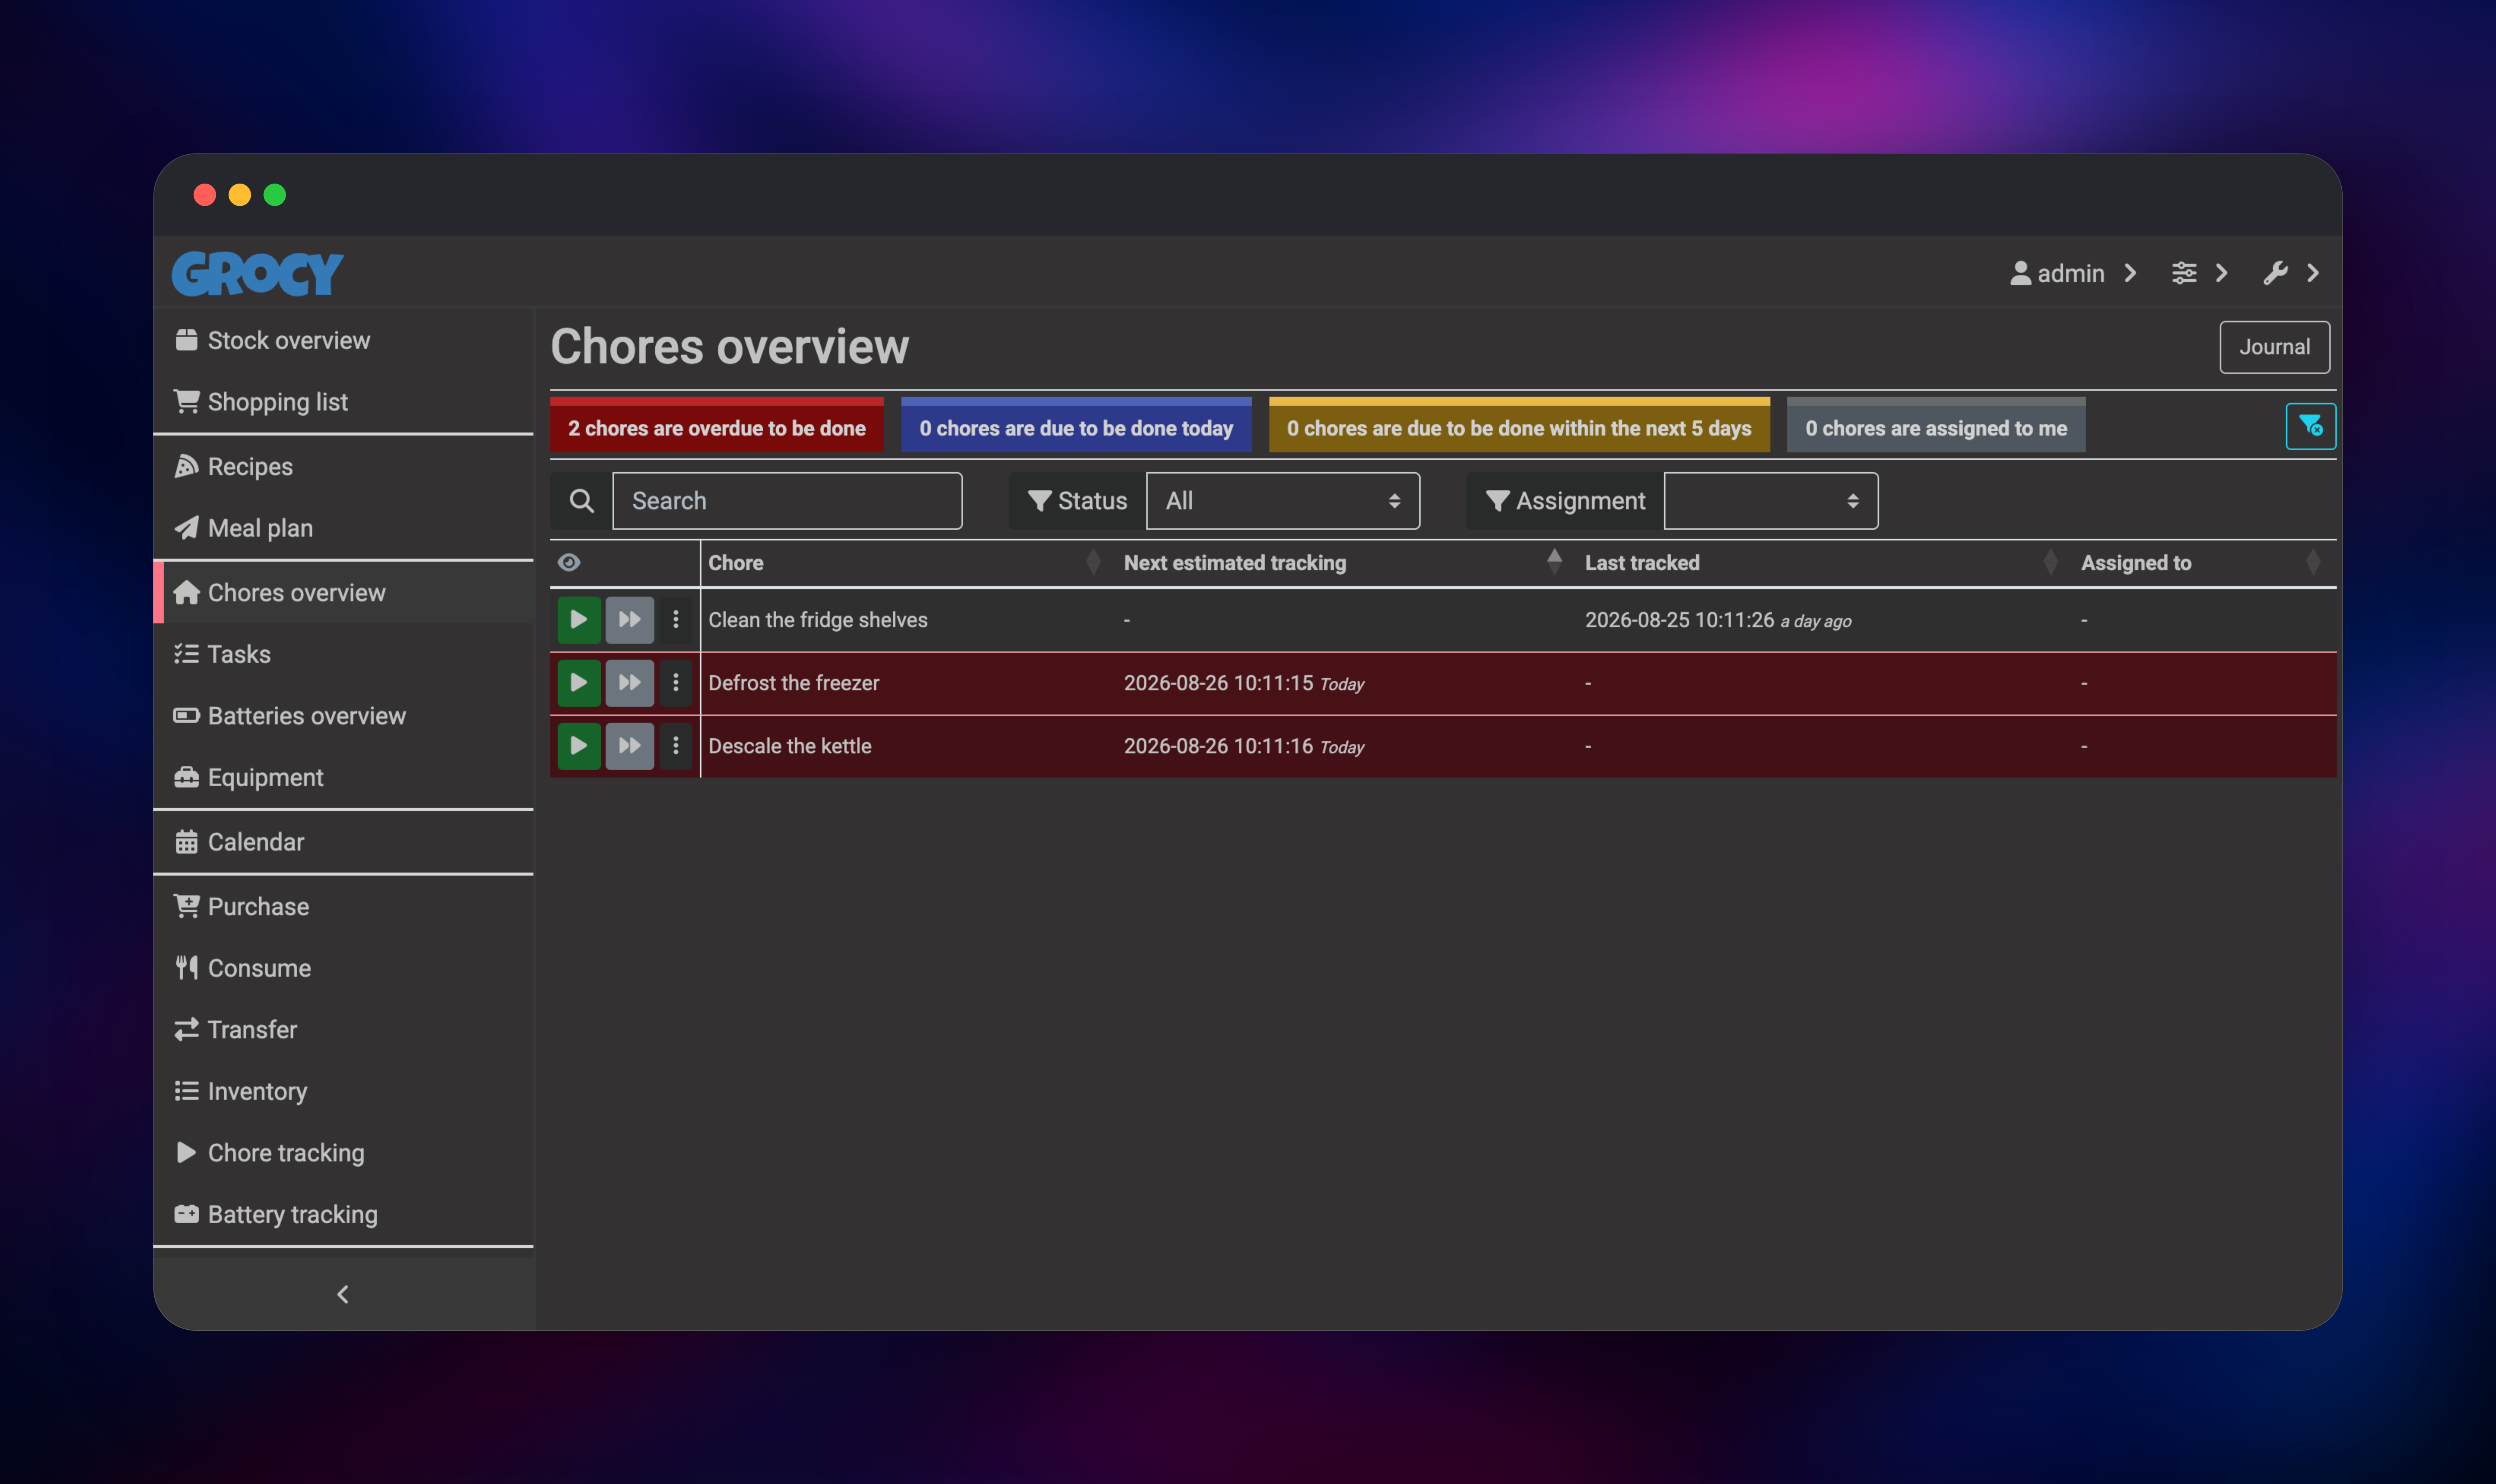Collapse the sidebar with the chevron

(x=343, y=1294)
